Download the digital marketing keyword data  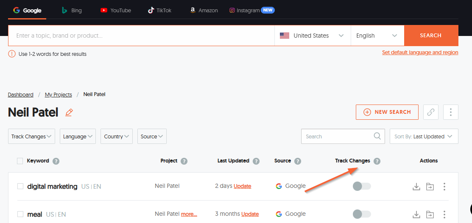(x=416, y=187)
